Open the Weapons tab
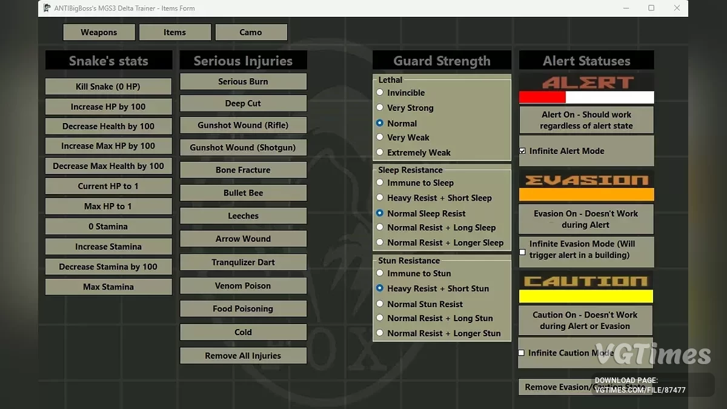The height and width of the screenshot is (409, 727). [x=99, y=32]
